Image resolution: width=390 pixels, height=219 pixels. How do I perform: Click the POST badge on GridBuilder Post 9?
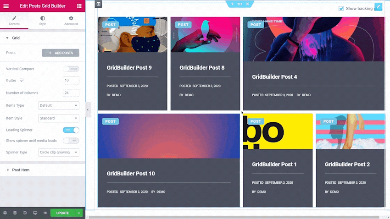(111, 25)
